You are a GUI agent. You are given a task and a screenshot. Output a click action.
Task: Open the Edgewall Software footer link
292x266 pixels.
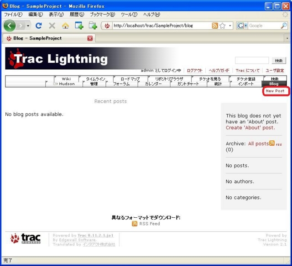(x=78, y=240)
